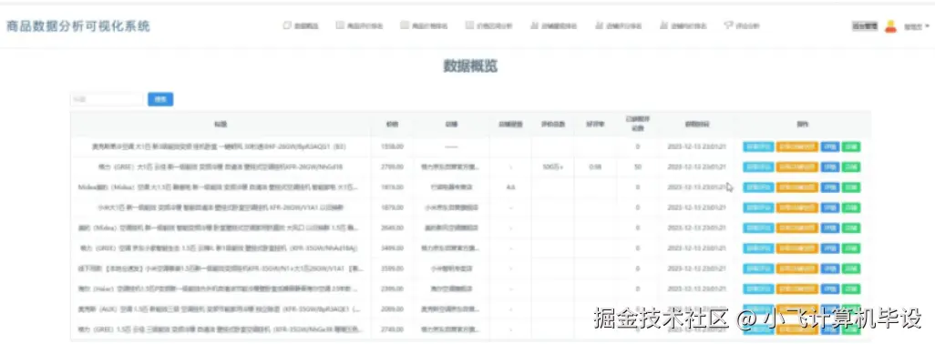Screen dimensions: 935x344
Task: Click the light-blue button in the 1558.00 row
Action: (x=758, y=147)
